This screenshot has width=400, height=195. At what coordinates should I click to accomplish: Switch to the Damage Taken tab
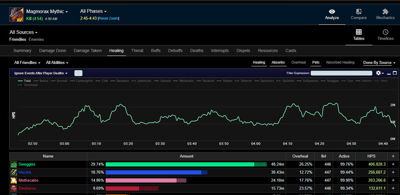pyautogui.click(x=88, y=51)
